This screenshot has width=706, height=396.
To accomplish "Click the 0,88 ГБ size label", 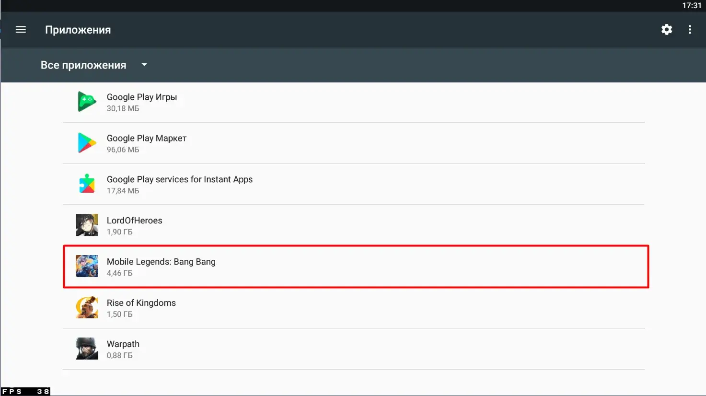I will click(119, 356).
